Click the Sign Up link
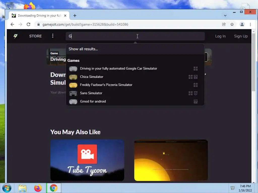 pyautogui.click(x=241, y=36)
